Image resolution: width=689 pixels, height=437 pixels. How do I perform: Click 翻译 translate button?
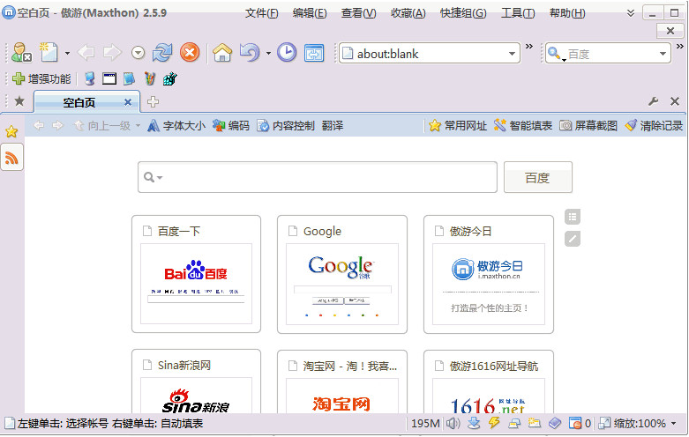(333, 126)
